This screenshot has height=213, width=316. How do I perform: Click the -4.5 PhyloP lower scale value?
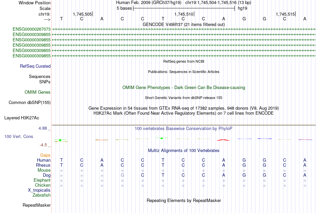[x=43, y=145]
